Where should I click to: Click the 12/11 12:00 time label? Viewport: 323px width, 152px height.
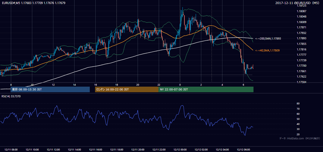pyautogui.click(x=53, y=150)
